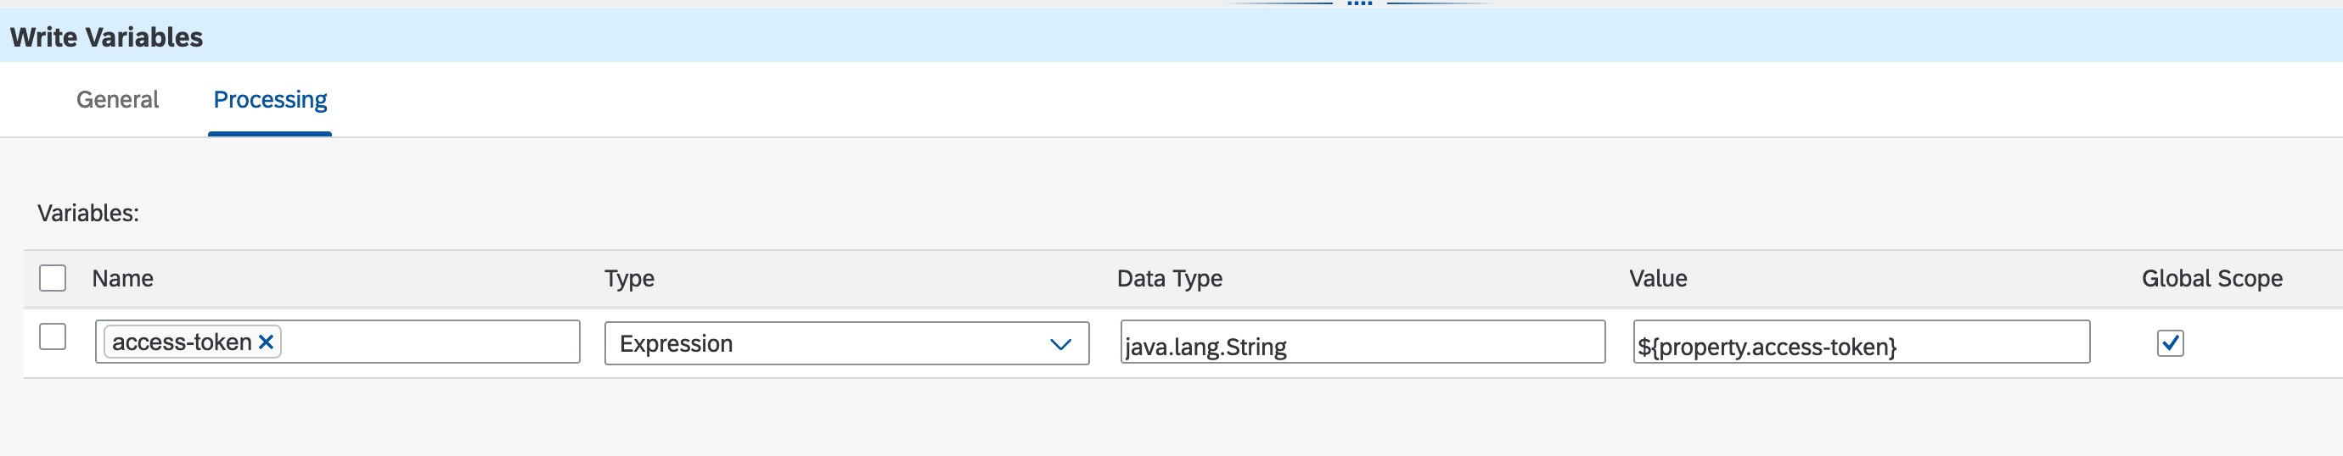The image size is (2343, 456).
Task: Click the java.lang.String Data Type field
Action: click(1362, 343)
